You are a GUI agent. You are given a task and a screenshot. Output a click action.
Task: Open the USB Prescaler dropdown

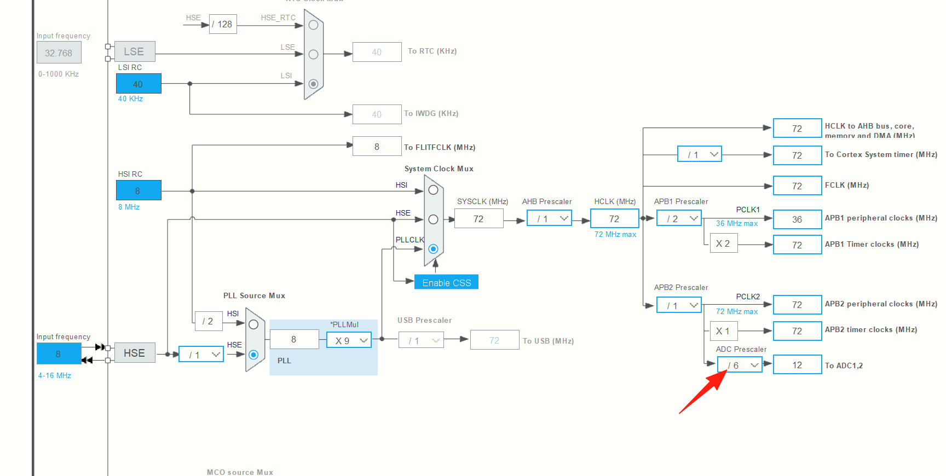421,340
